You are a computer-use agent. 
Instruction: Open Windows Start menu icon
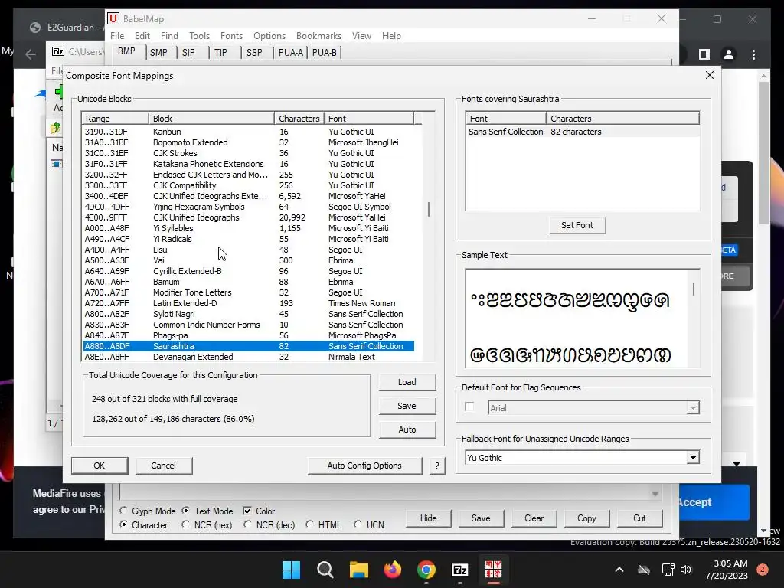point(291,570)
